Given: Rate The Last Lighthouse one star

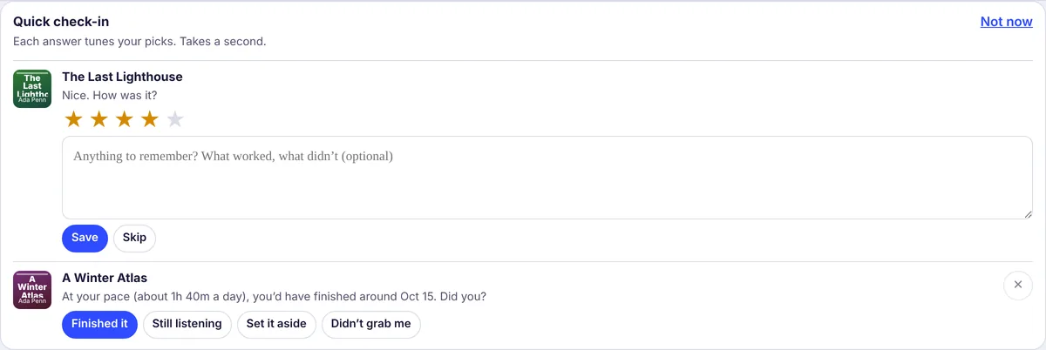Looking at the screenshot, I should click(74, 119).
